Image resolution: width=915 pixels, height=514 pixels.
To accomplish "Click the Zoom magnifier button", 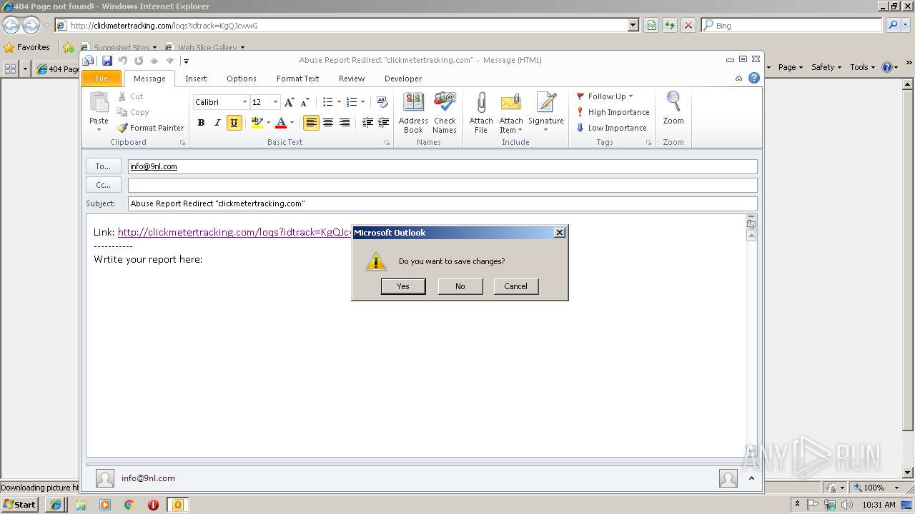I will click(673, 109).
